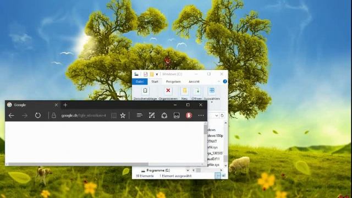Click file list scroll left arrow
The width and height of the screenshot is (352, 198).
pos(194,170)
